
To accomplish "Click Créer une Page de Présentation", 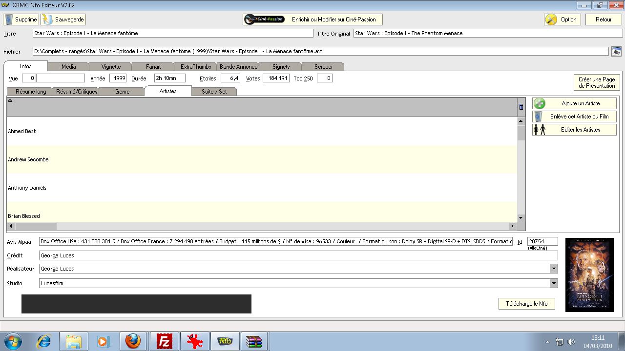I will [597, 82].
